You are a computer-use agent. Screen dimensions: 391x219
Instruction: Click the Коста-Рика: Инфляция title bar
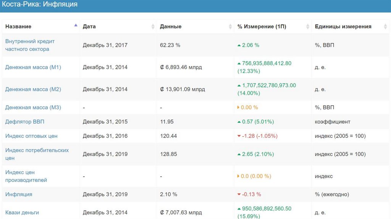tap(40, 5)
